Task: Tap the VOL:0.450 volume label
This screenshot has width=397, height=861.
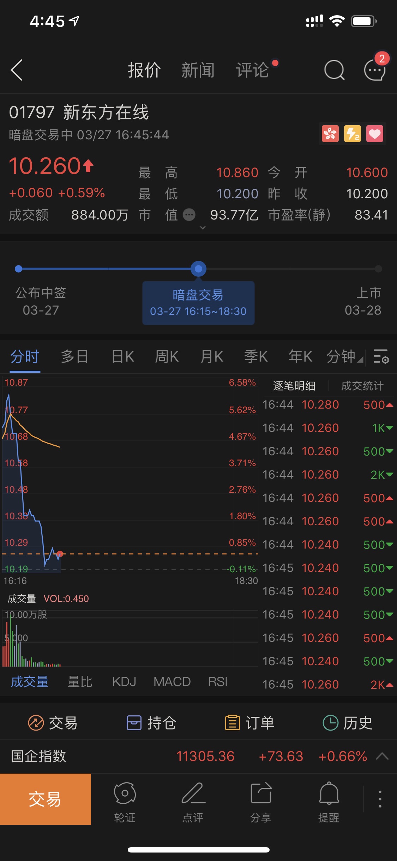Action: [x=66, y=599]
